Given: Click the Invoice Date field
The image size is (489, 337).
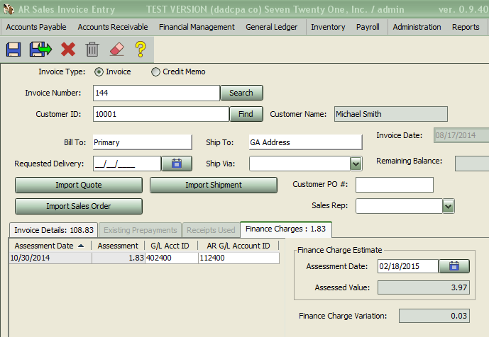Looking at the screenshot, I should pyautogui.click(x=461, y=135).
